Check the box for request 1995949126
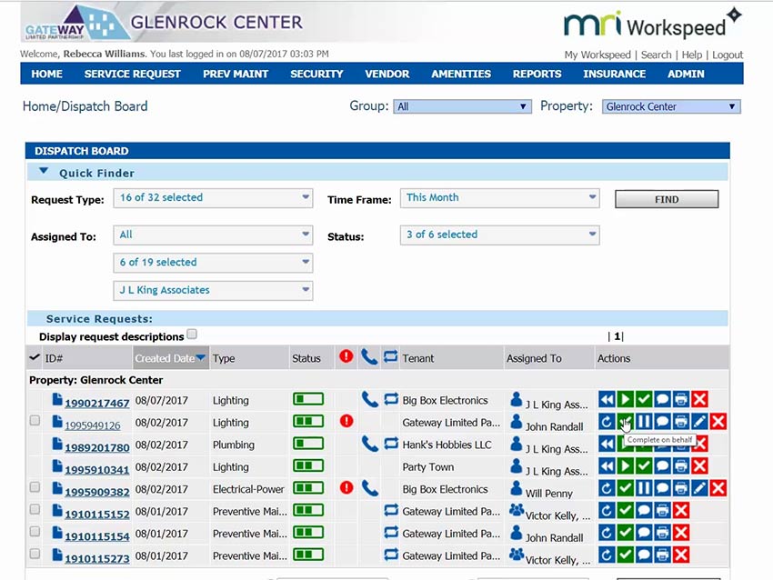The image size is (773, 580). point(35,420)
